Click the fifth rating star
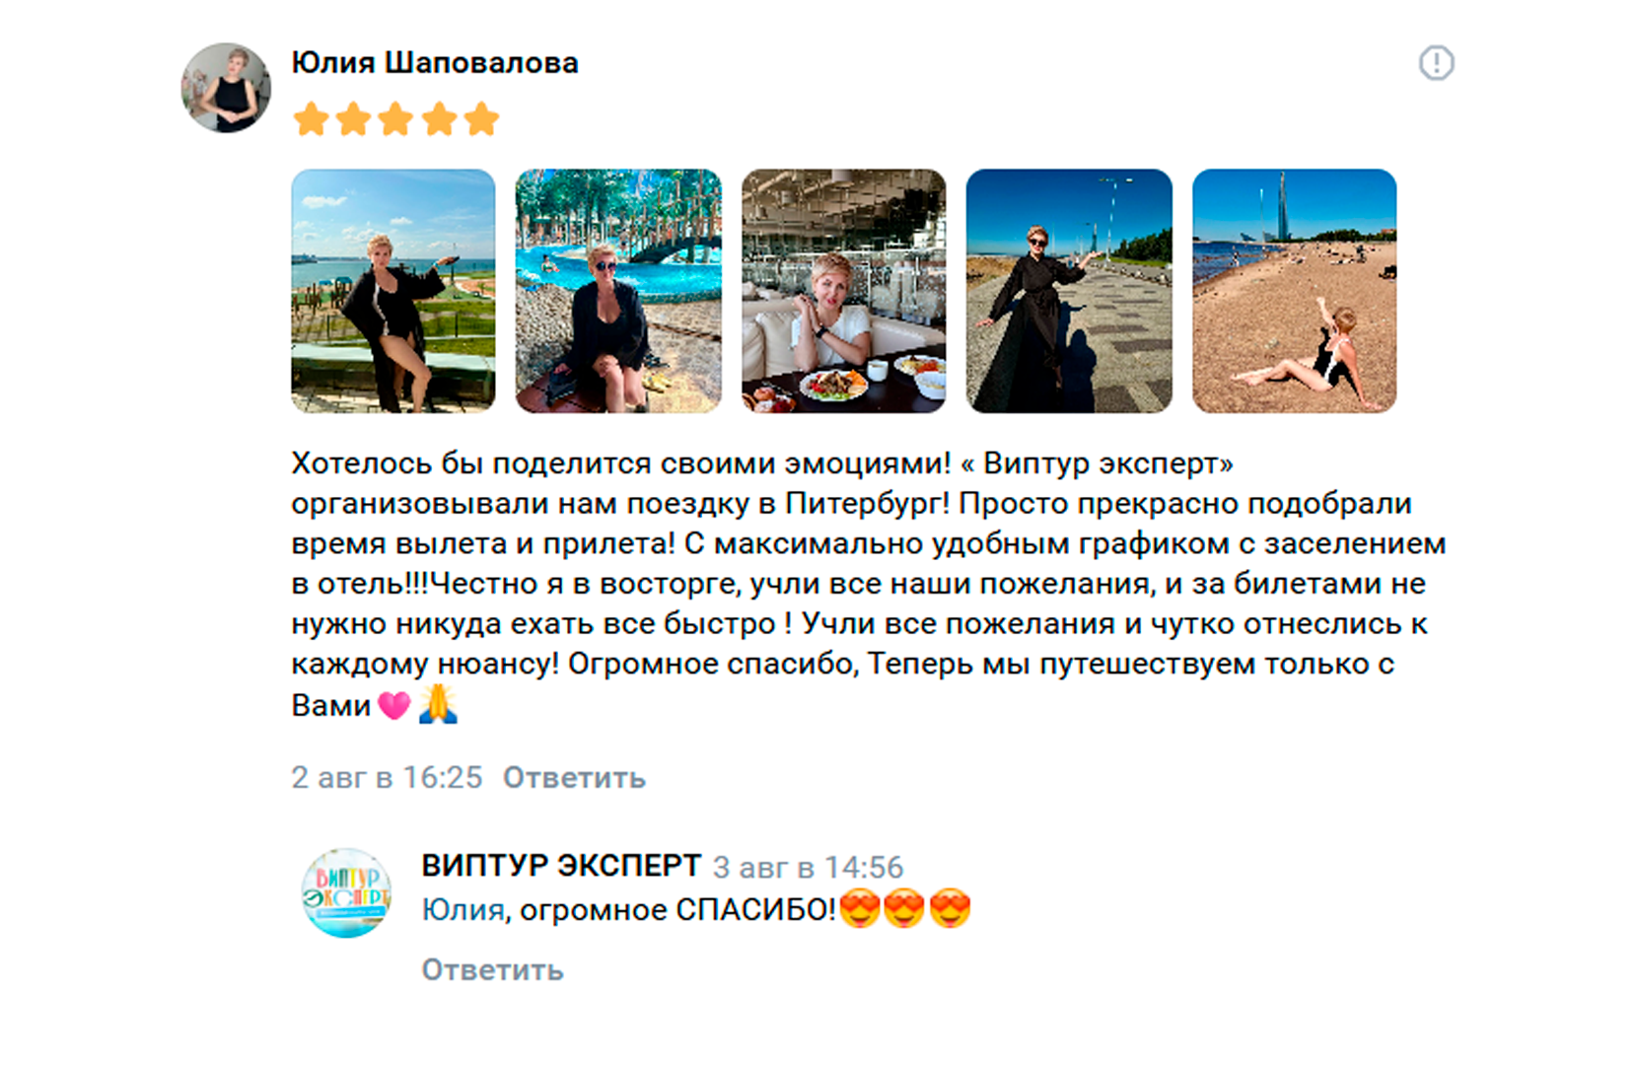Screen dimensions: 1636x1065 (x=481, y=119)
